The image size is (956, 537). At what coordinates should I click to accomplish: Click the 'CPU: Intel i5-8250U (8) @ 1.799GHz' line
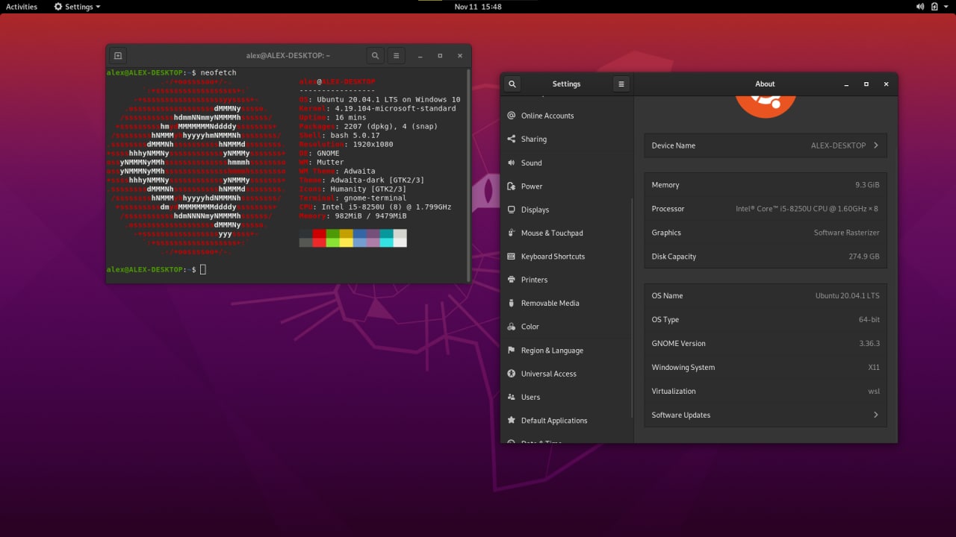click(x=375, y=207)
